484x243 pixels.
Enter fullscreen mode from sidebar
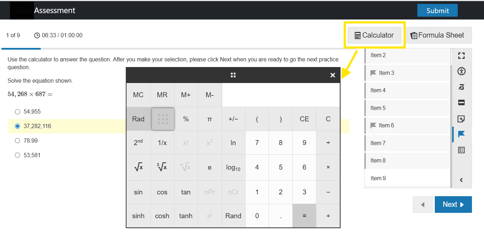tap(461, 56)
